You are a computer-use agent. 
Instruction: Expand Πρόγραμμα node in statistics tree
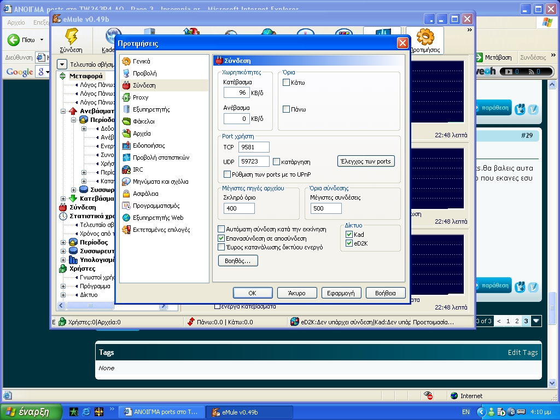pos(63,286)
